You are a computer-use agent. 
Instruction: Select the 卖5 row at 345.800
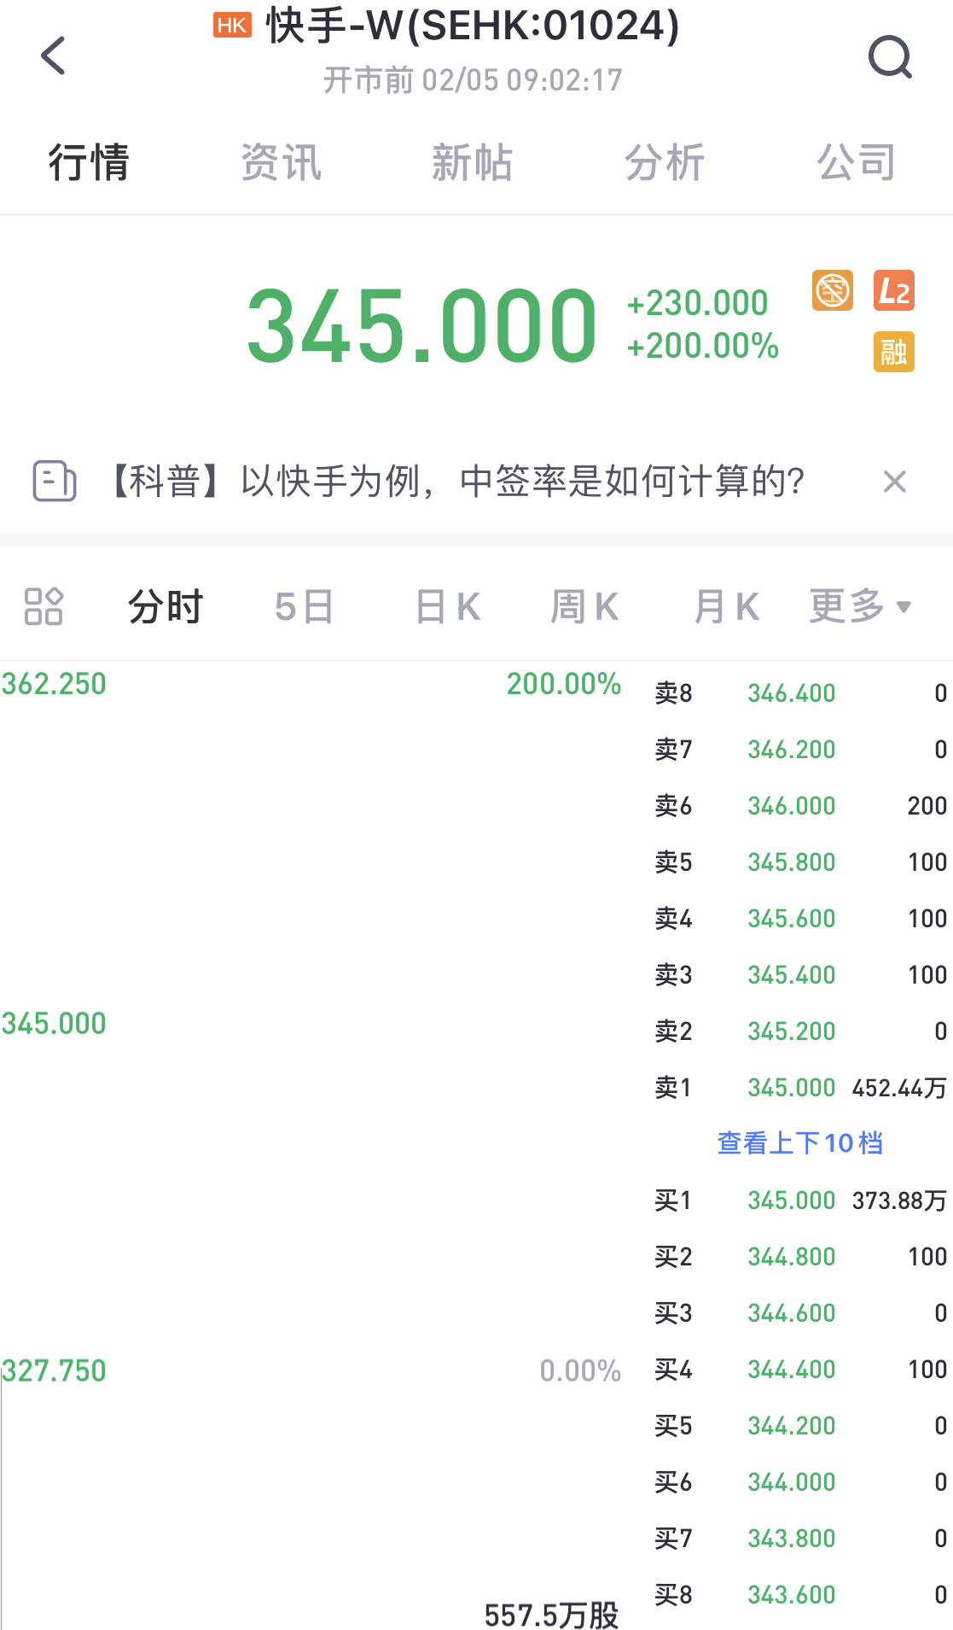pyautogui.click(x=800, y=862)
